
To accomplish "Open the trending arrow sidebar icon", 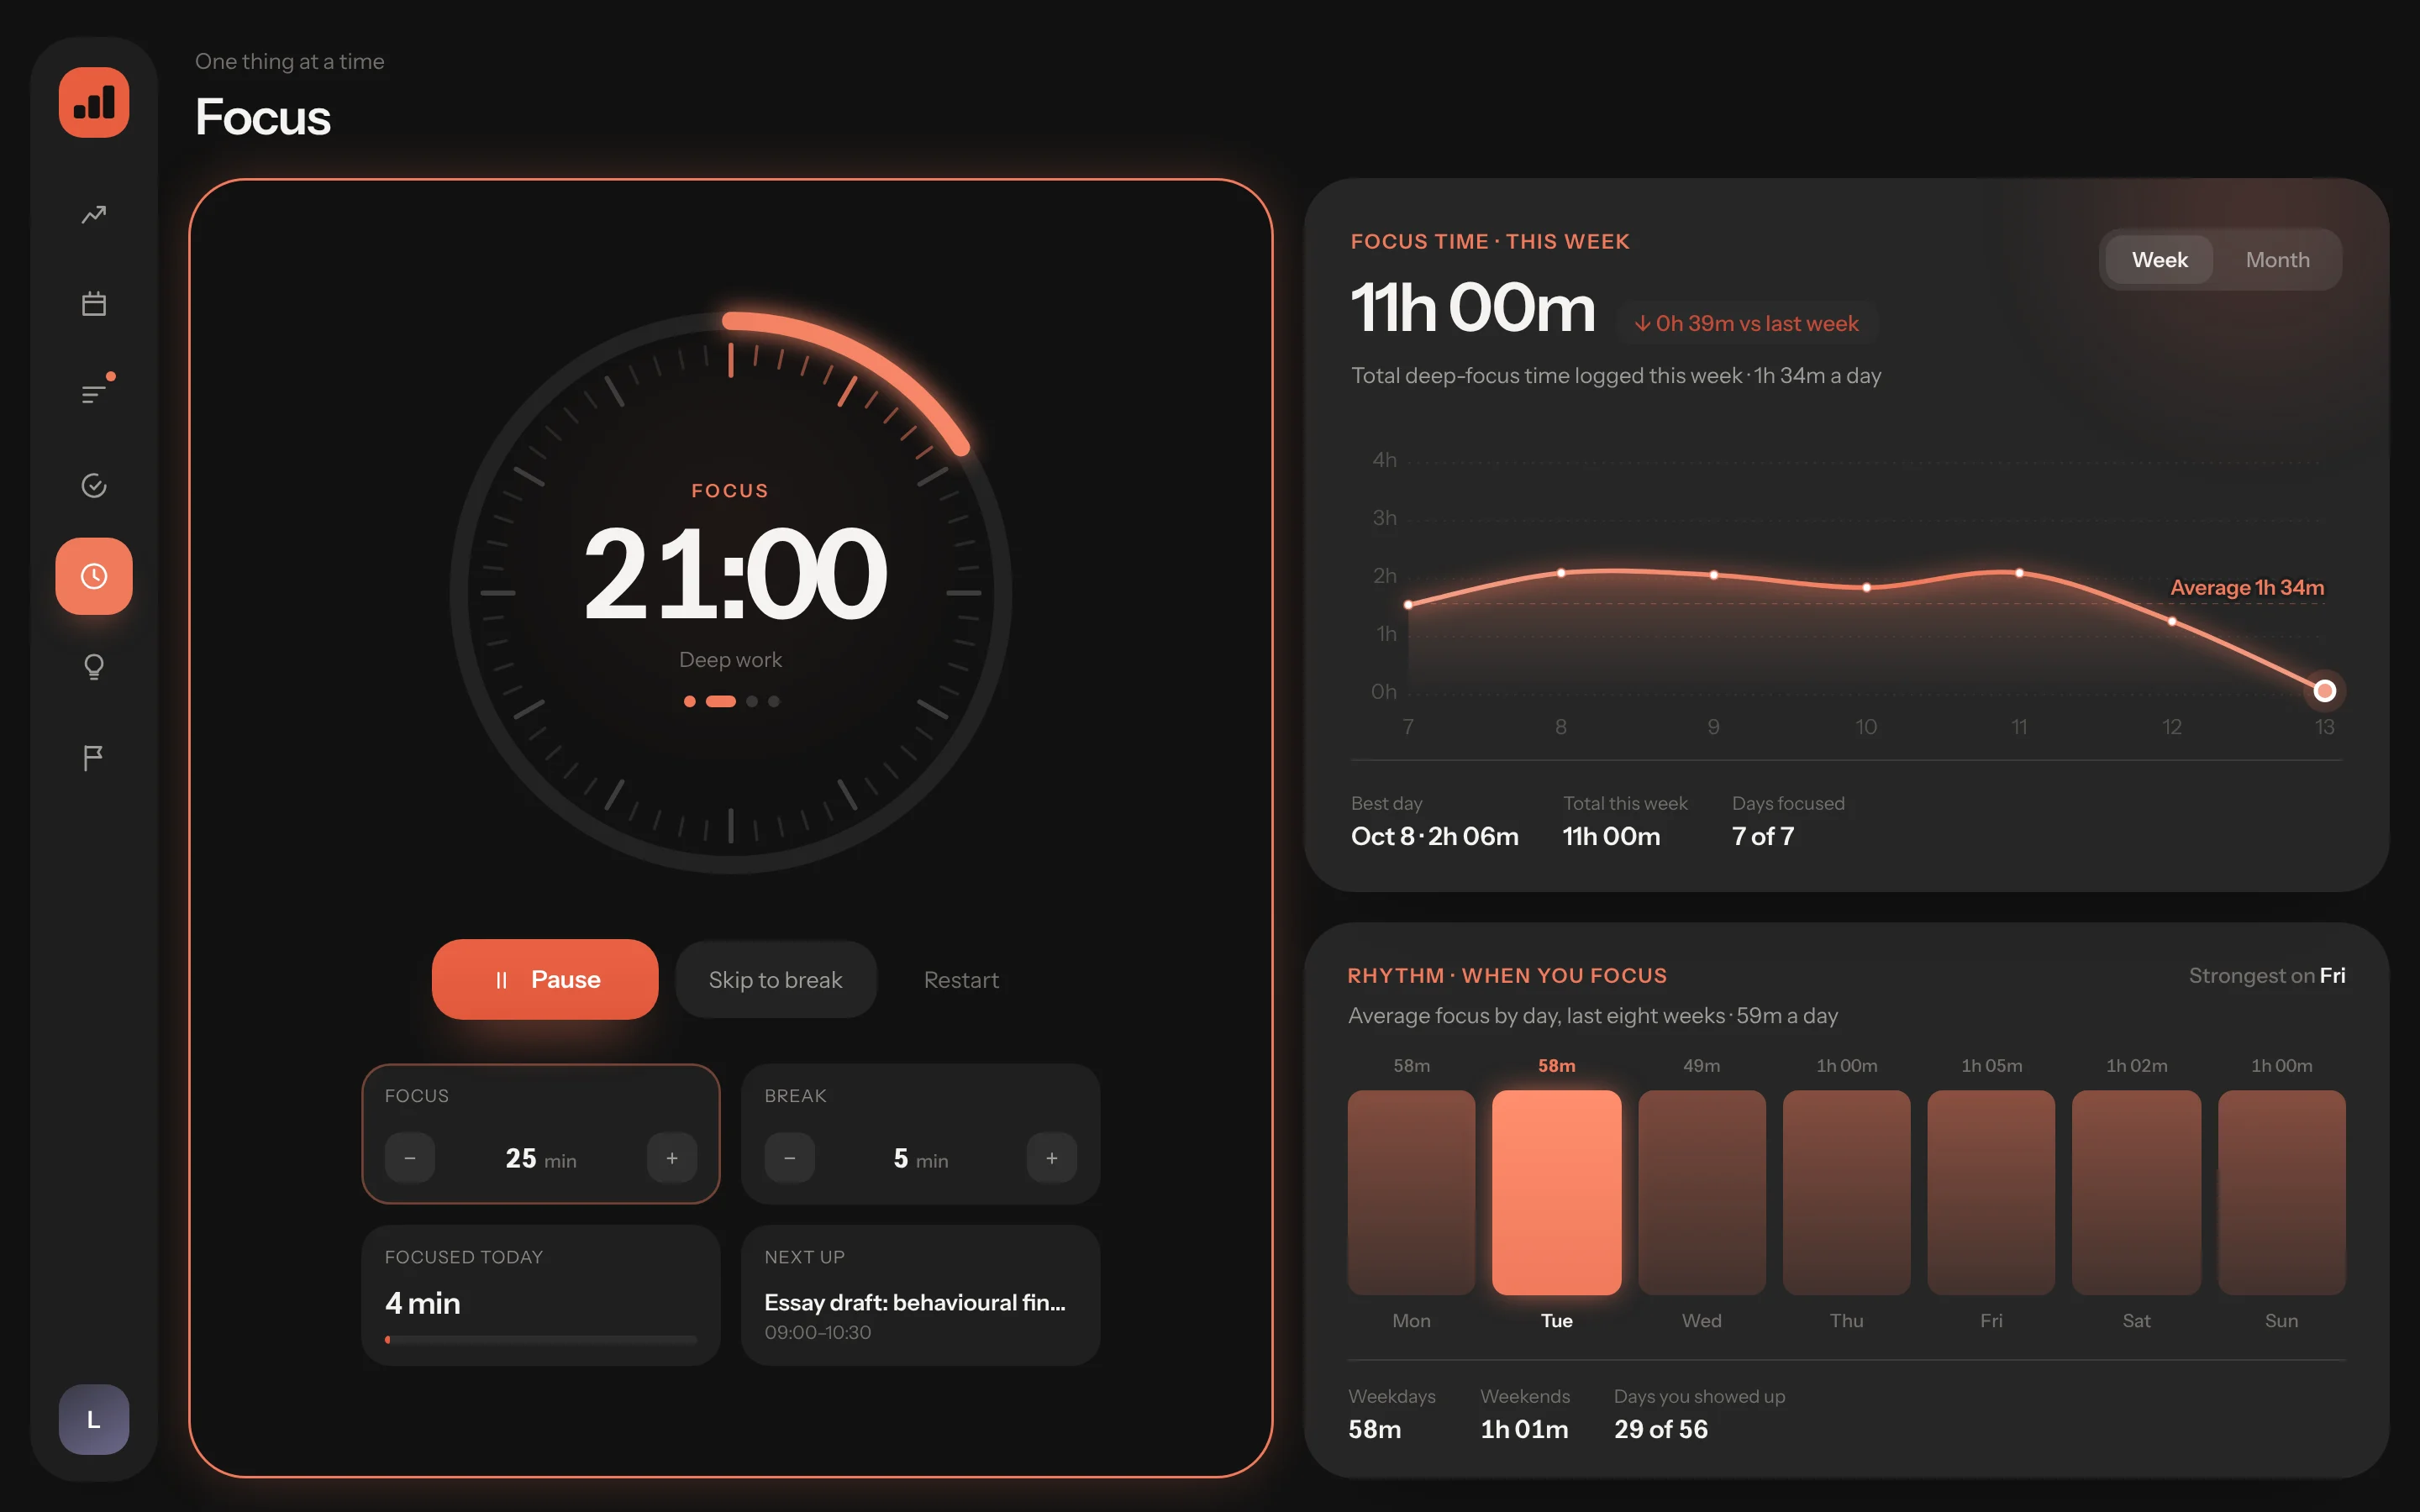I will click(94, 215).
